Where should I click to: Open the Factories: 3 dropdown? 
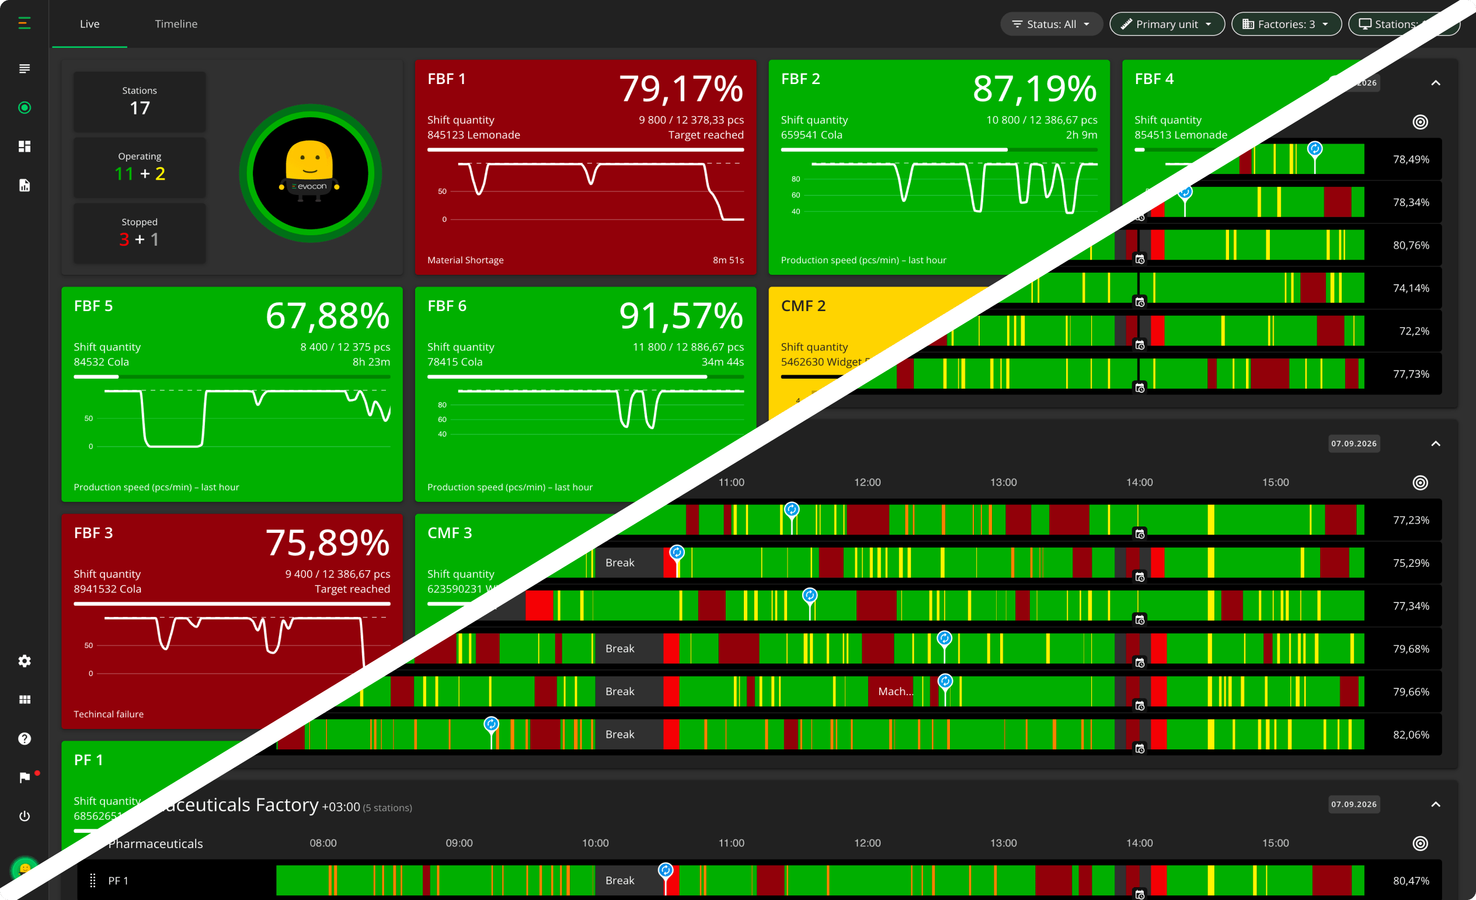1286,24
